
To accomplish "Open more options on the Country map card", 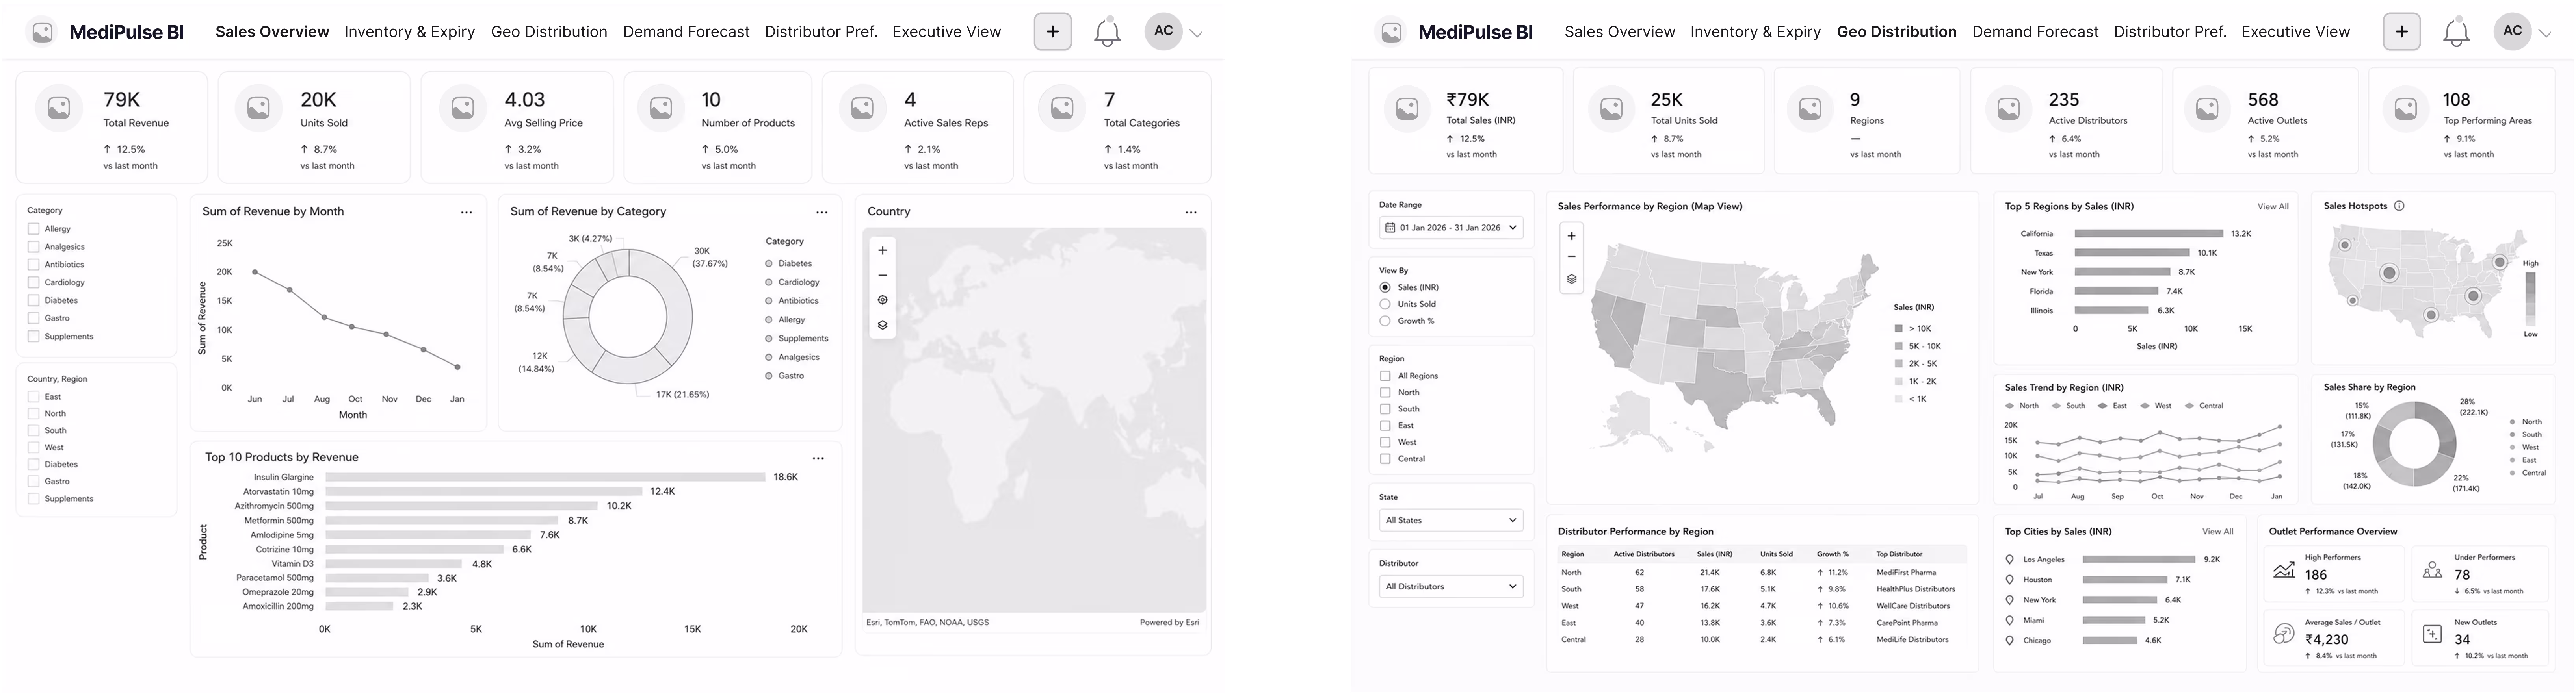I will point(1191,212).
